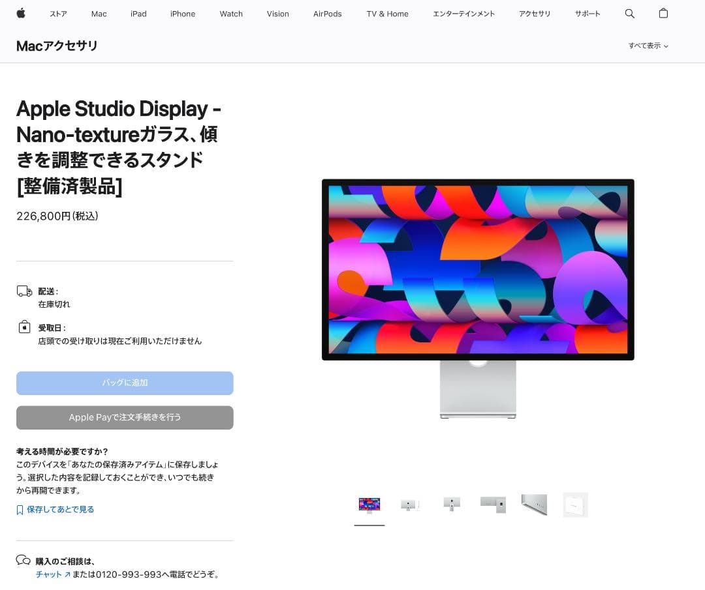
Task: Select the third thumbnail of the stand
Action: [x=452, y=505]
